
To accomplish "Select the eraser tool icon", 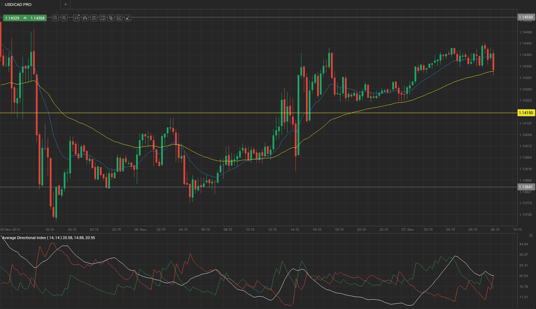I will 128,18.
